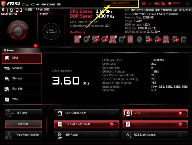Click Hyper-Threading Technology label

(x=121, y=79)
